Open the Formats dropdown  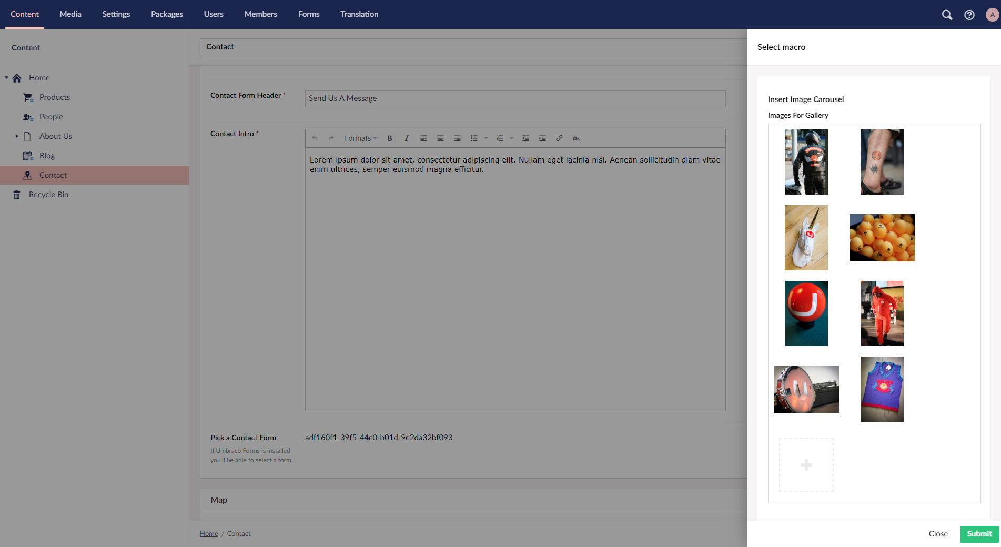360,138
